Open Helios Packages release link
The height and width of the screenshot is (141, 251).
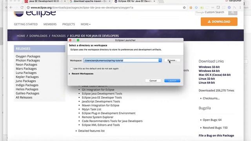[27, 89]
